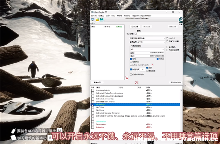This screenshot has width=220, height=144.
Task: Expand the scan type dropdown
Action: point(151,38)
